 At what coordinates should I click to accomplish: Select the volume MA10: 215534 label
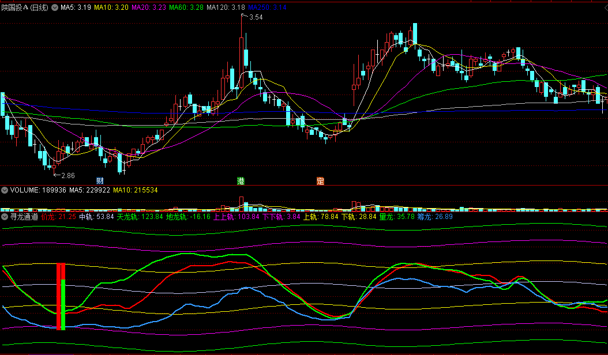click(x=136, y=190)
